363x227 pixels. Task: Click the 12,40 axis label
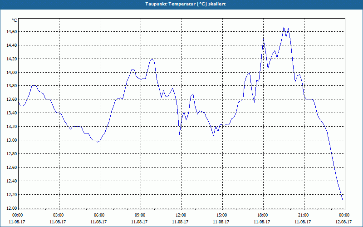tap(11, 181)
